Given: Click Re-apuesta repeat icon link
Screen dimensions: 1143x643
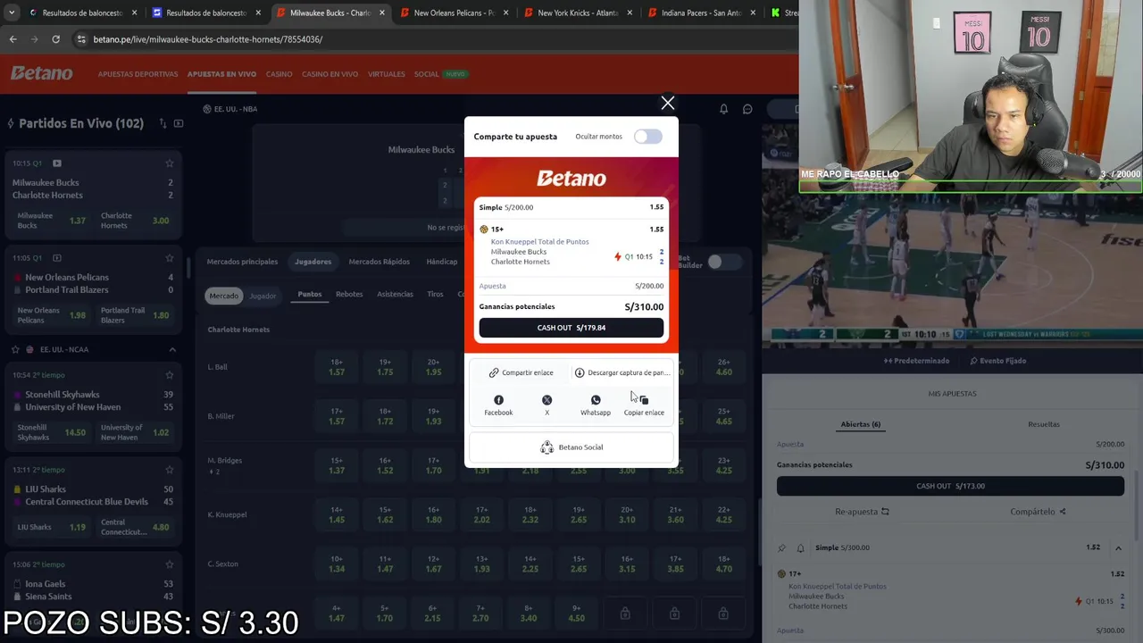Looking at the screenshot, I should click(x=862, y=512).
